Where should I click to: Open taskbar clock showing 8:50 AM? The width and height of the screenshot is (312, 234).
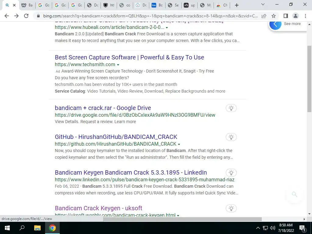click(x=286, y=228)
